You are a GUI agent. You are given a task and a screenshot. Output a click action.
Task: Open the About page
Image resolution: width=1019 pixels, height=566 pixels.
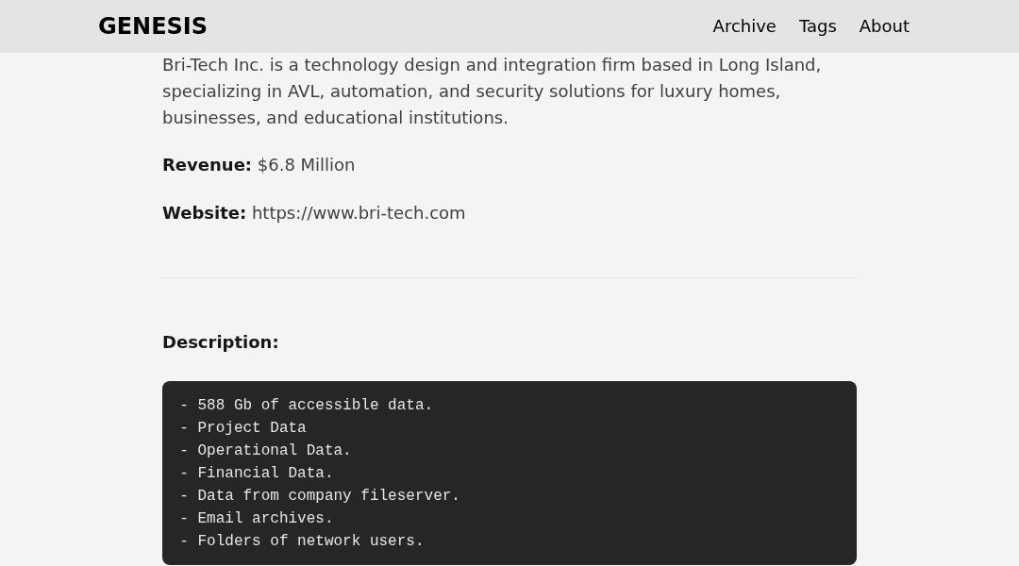click(x=884, y=26)
